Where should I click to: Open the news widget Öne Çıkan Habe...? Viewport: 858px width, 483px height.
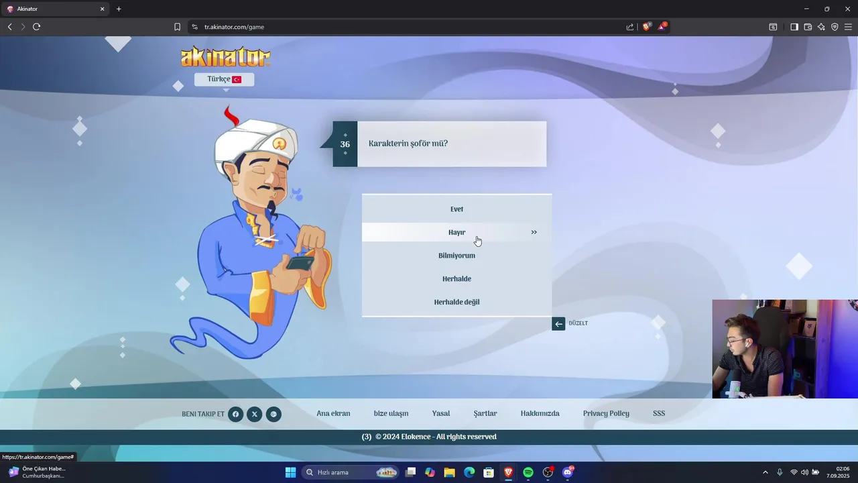[x=37, y=472]
